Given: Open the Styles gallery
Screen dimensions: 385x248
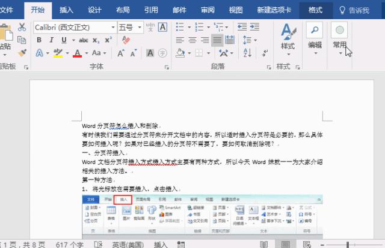Looking at the screenshot, I should tap(288, 39).
